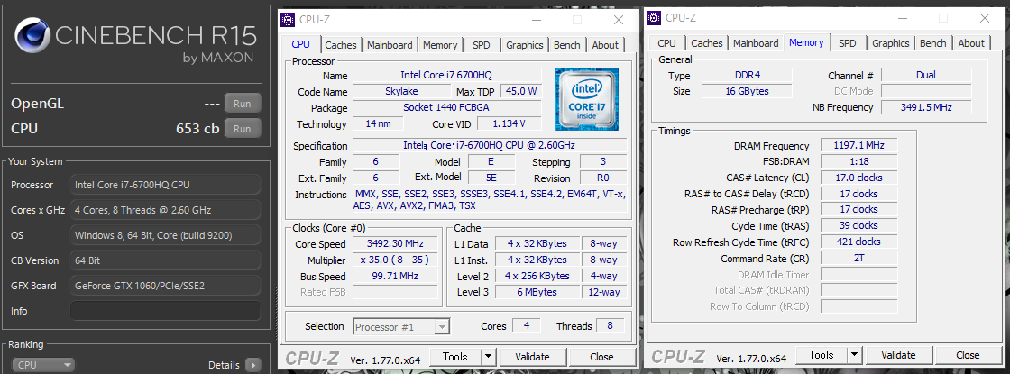Image resolution: width=1010 pixels, height=374 pixels.
Task: Open the Mainboard tab in the right CPU-Z window
Action: tap(756, 43)
